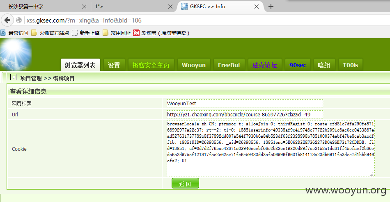Image resolution: width=390 pixels, height=202 pixels.
Task: Close the 长沙县第一中学 tab
Action: pos(84,7)
